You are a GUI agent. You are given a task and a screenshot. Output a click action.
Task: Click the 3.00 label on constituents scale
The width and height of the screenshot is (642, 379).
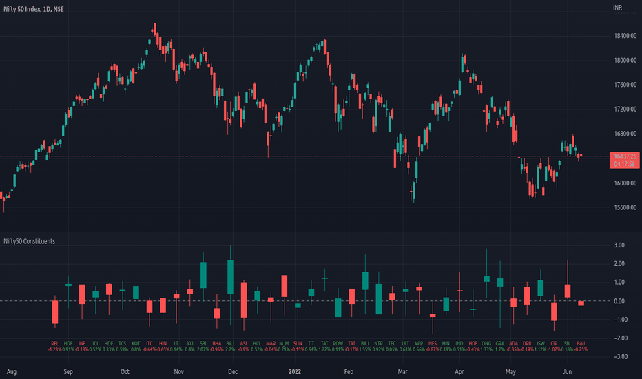pos(619,245)
